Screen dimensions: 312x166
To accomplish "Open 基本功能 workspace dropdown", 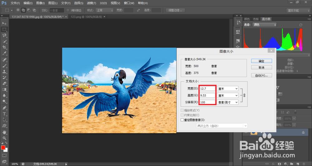I will click(x=298, y=11).
